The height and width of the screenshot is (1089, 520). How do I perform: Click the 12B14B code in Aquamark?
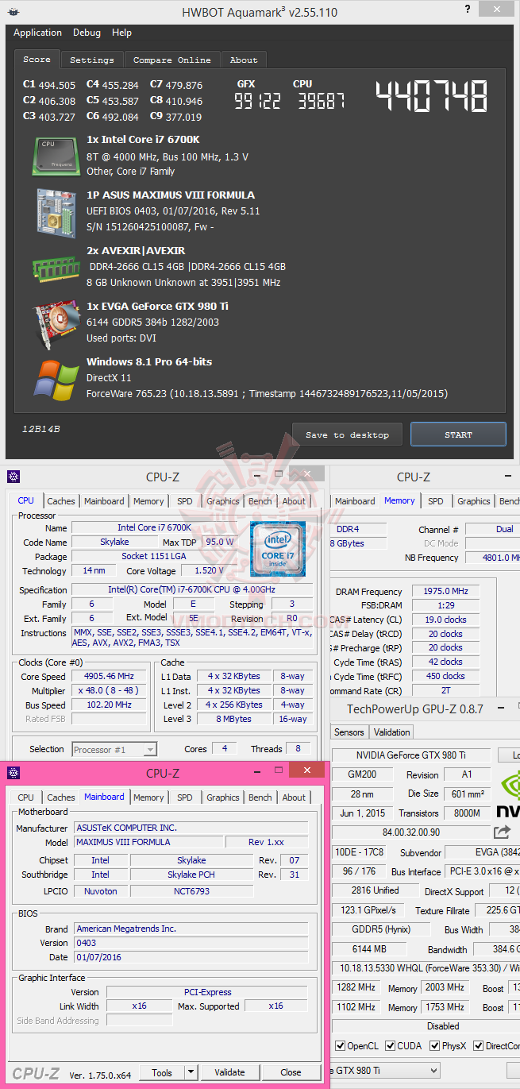pos(41,430)
